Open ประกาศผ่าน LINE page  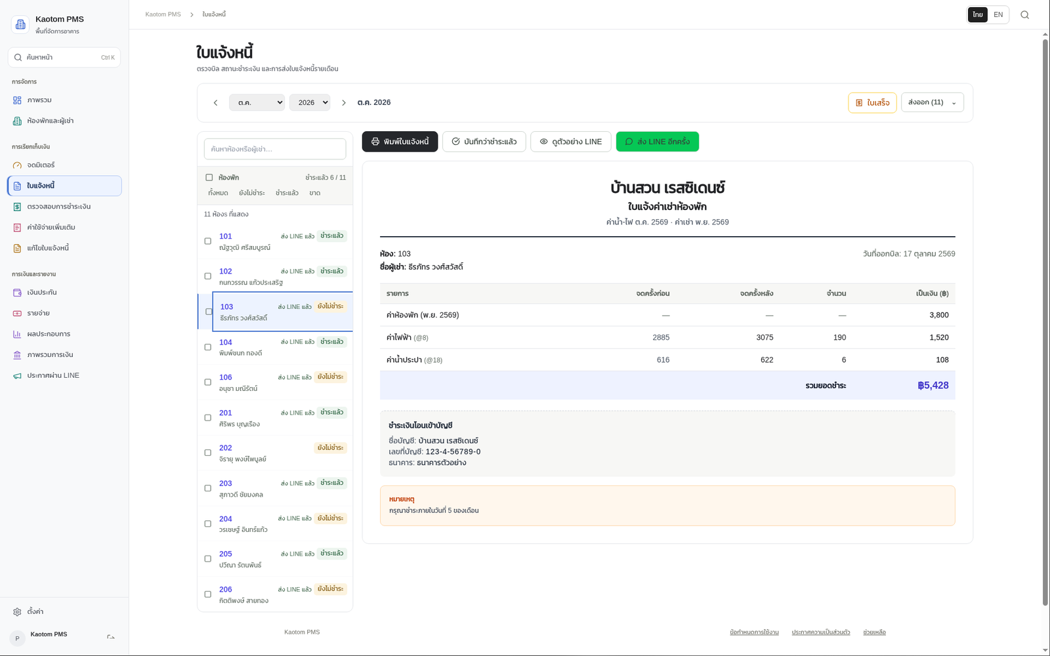pos(64,375)
